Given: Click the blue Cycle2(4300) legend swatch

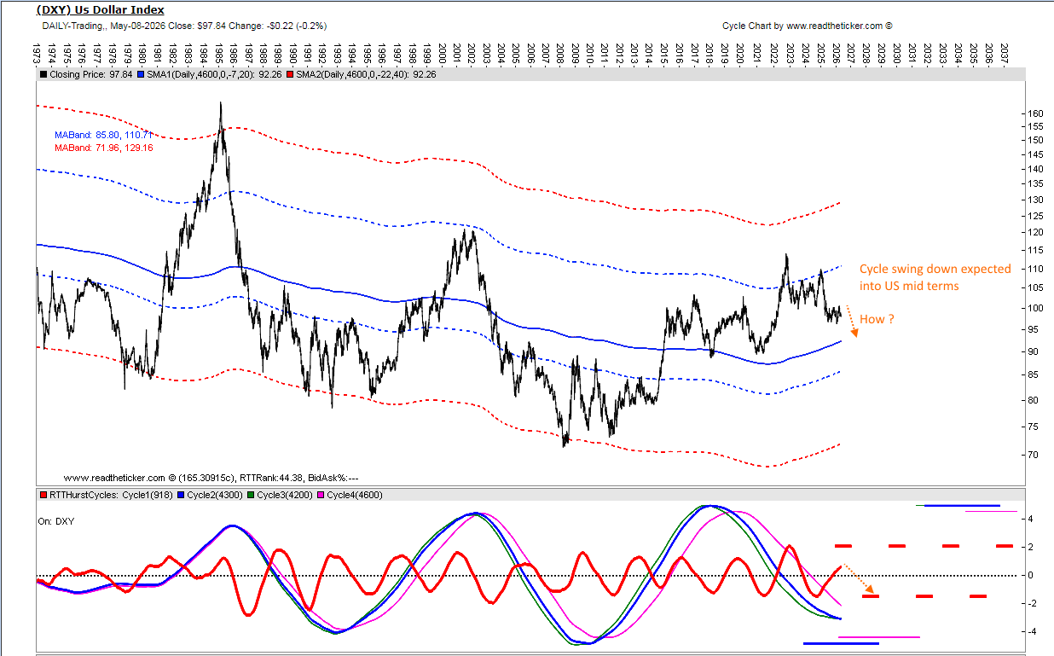Looking at the screenshot, I should coord(182,495).
